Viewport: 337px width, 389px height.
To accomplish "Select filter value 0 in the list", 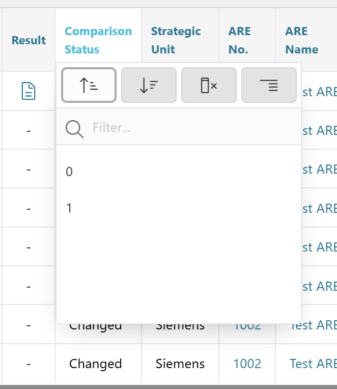I will [69, 172].
